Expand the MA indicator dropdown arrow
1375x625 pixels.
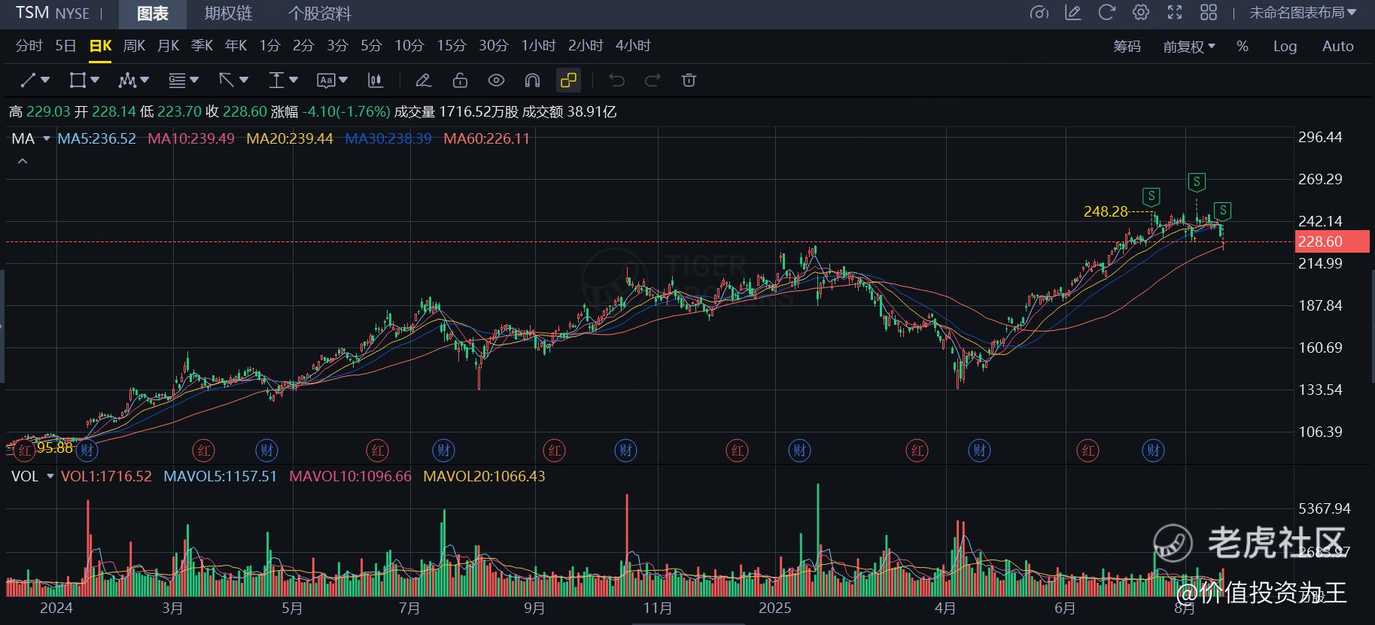[47, 139]
